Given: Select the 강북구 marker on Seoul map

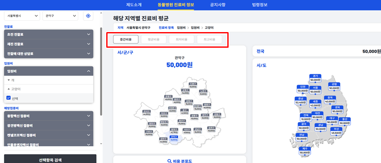Looking at the screenshot, I should tap(185, 91).
